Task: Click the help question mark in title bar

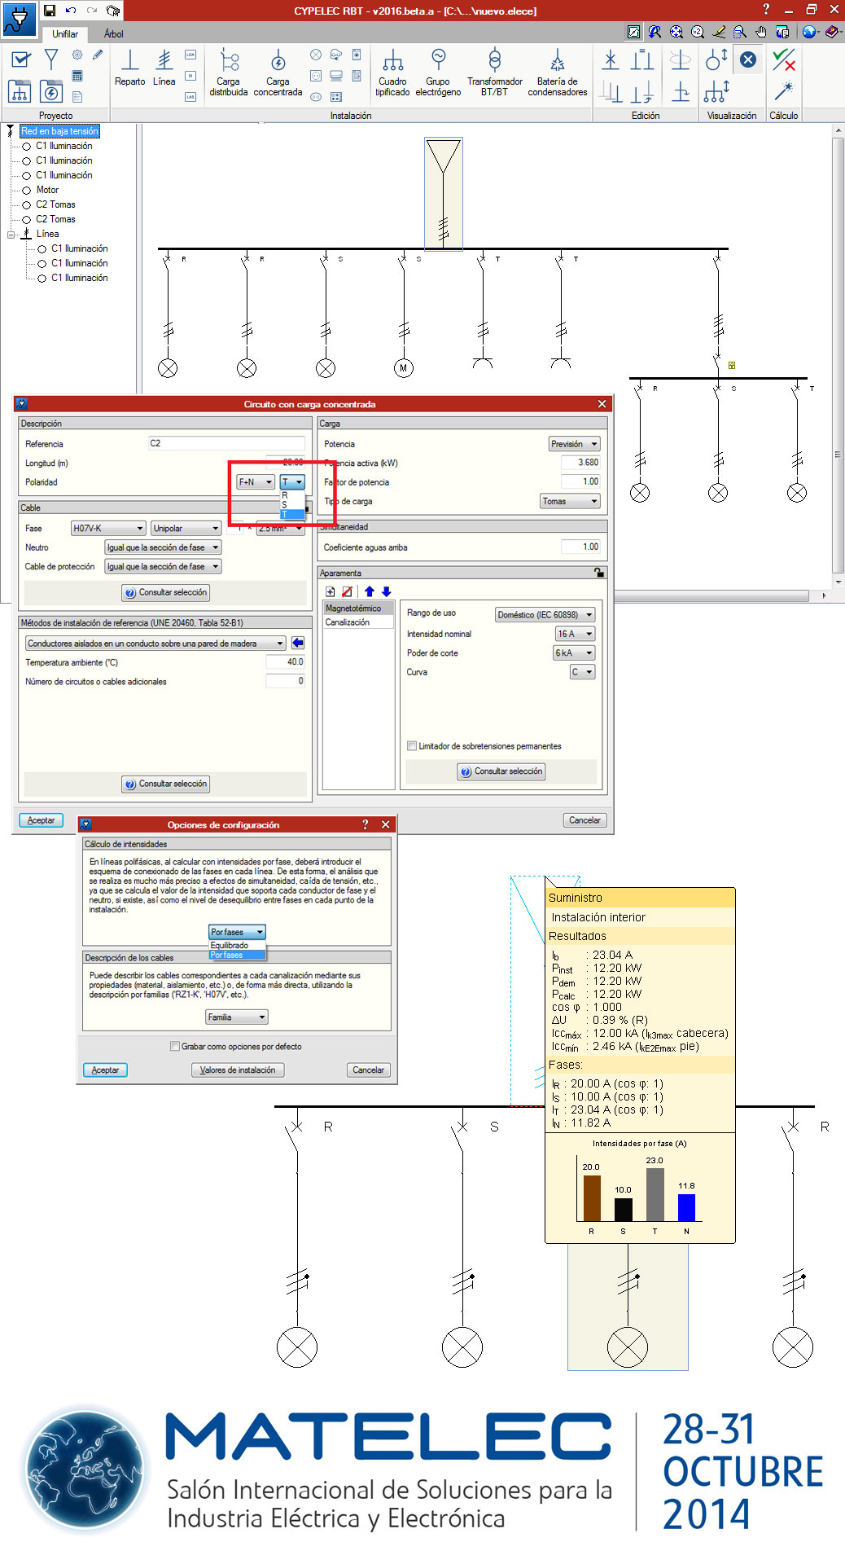Action: [766, 10]
